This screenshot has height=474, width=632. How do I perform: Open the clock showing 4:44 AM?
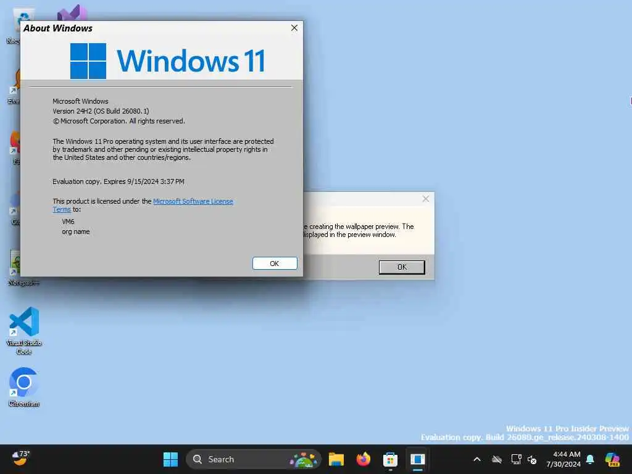tap(563, 459)
